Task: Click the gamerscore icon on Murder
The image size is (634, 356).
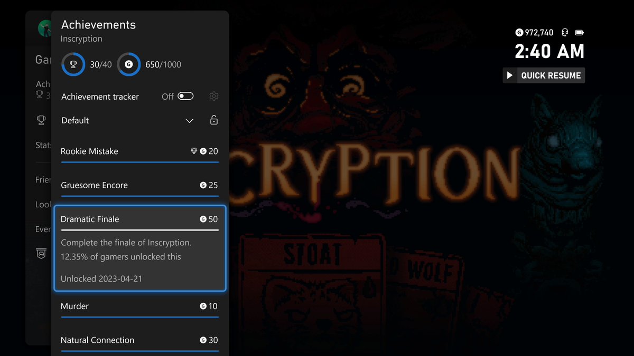Action: [x=203, y=306]
